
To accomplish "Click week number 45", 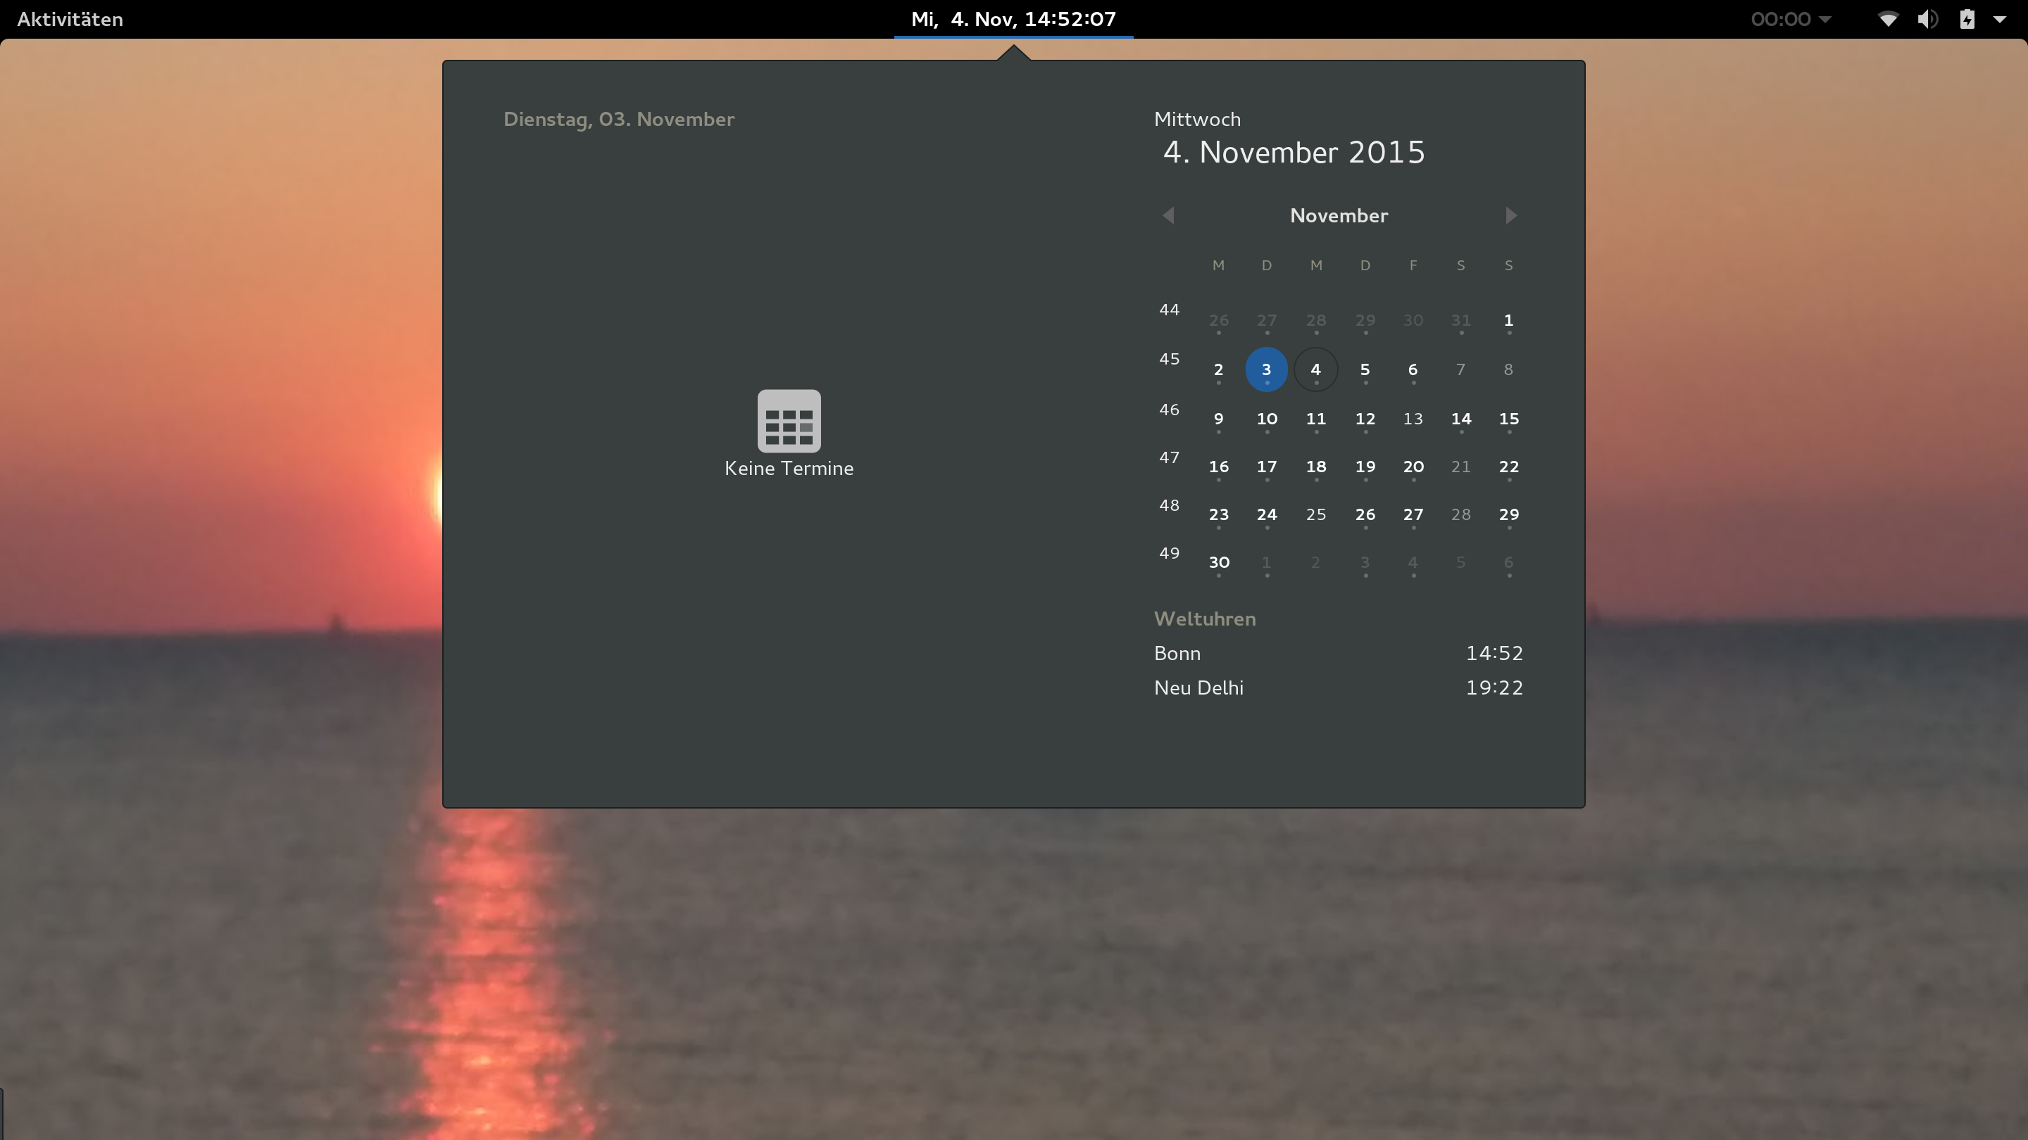I will [1169, 360].
